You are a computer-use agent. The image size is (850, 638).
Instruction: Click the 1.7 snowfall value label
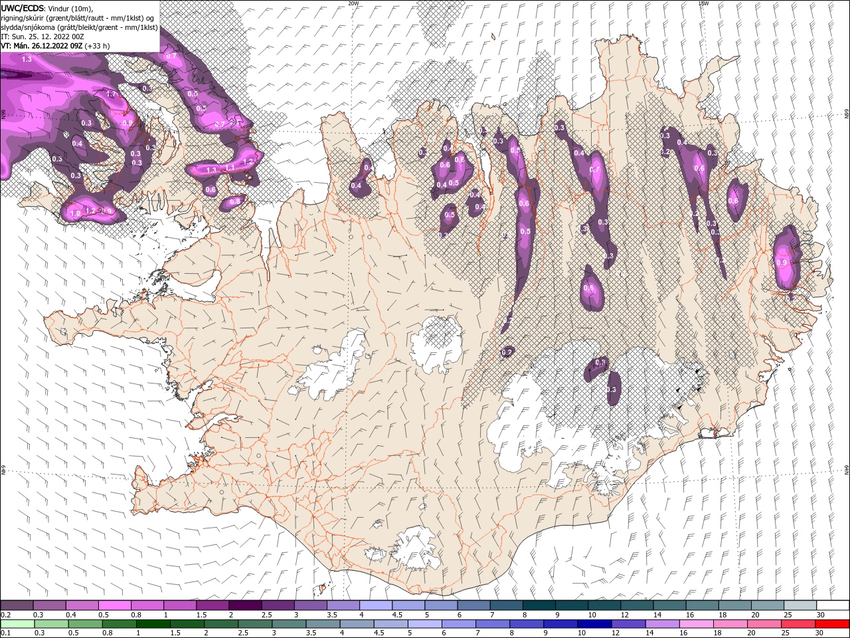pyautogui.click(x=111, y=95)
